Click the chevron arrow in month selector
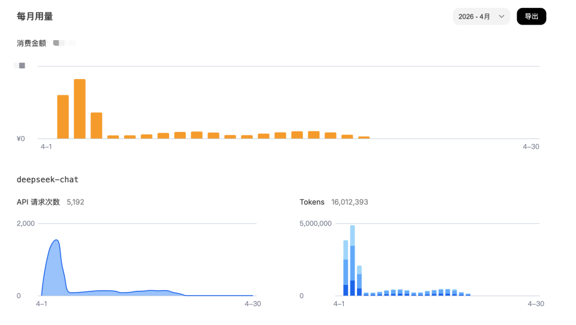576x325 pixels. [502, 17]
